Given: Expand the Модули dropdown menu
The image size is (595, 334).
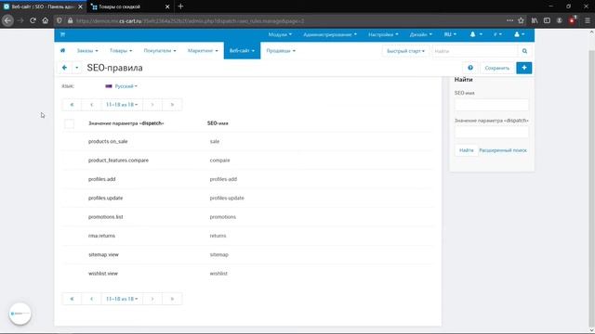Looking at the screenshot, I should pos(280,34).
